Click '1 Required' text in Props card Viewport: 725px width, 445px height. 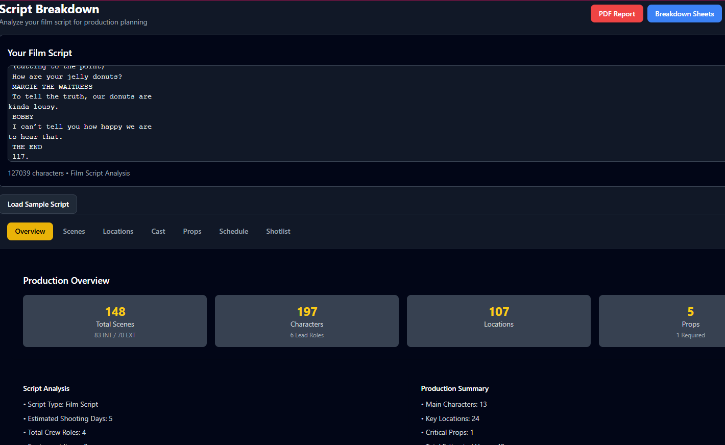tap(691, 335)
